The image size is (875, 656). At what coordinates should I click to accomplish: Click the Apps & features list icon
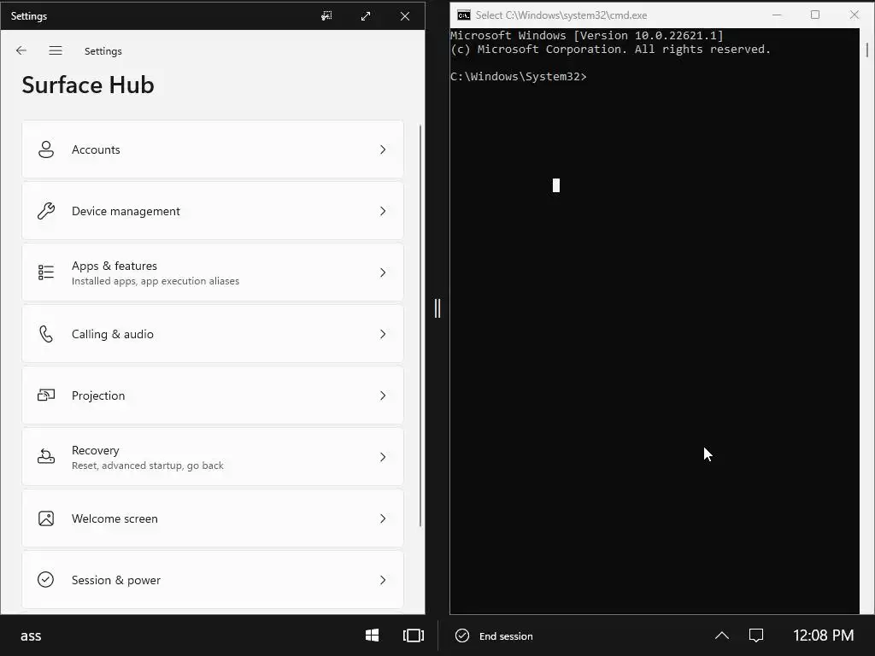[46, 272]
